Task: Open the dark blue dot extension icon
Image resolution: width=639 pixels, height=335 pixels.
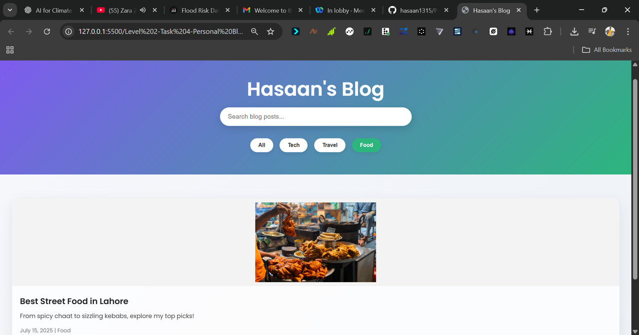Action: 475,31
